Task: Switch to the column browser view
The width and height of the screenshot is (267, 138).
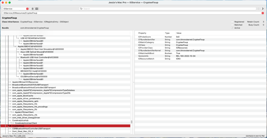Action: 37,9
